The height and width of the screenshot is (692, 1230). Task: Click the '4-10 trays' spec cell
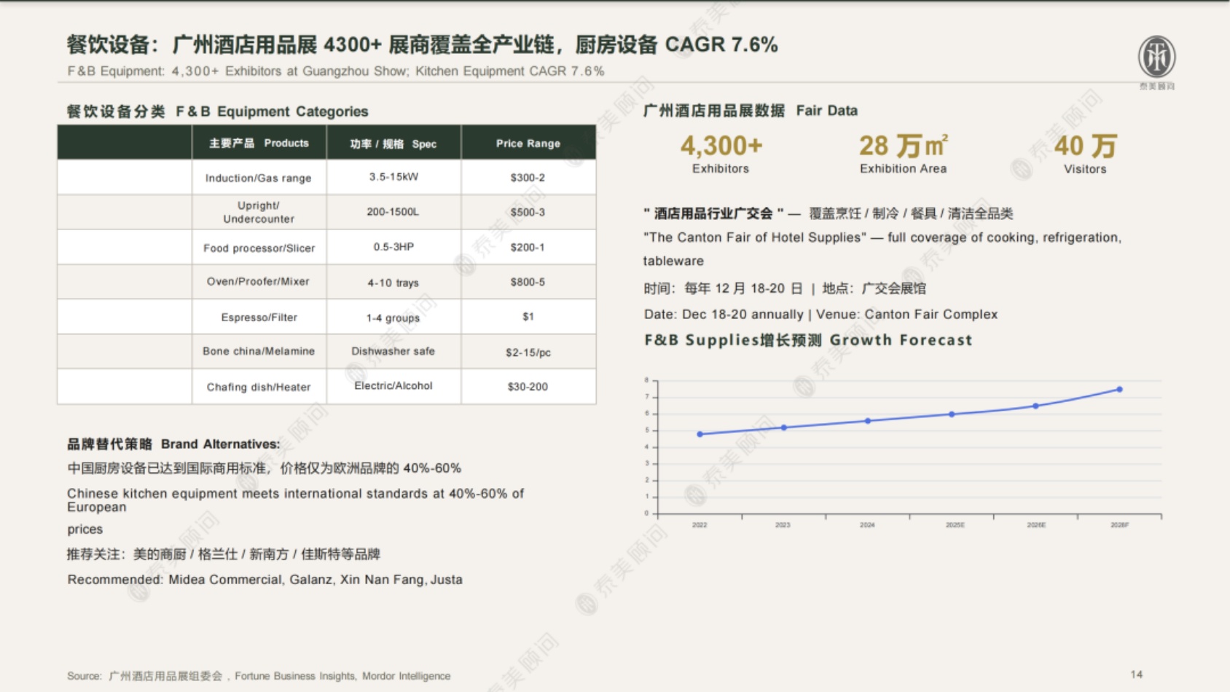(393, 282)
